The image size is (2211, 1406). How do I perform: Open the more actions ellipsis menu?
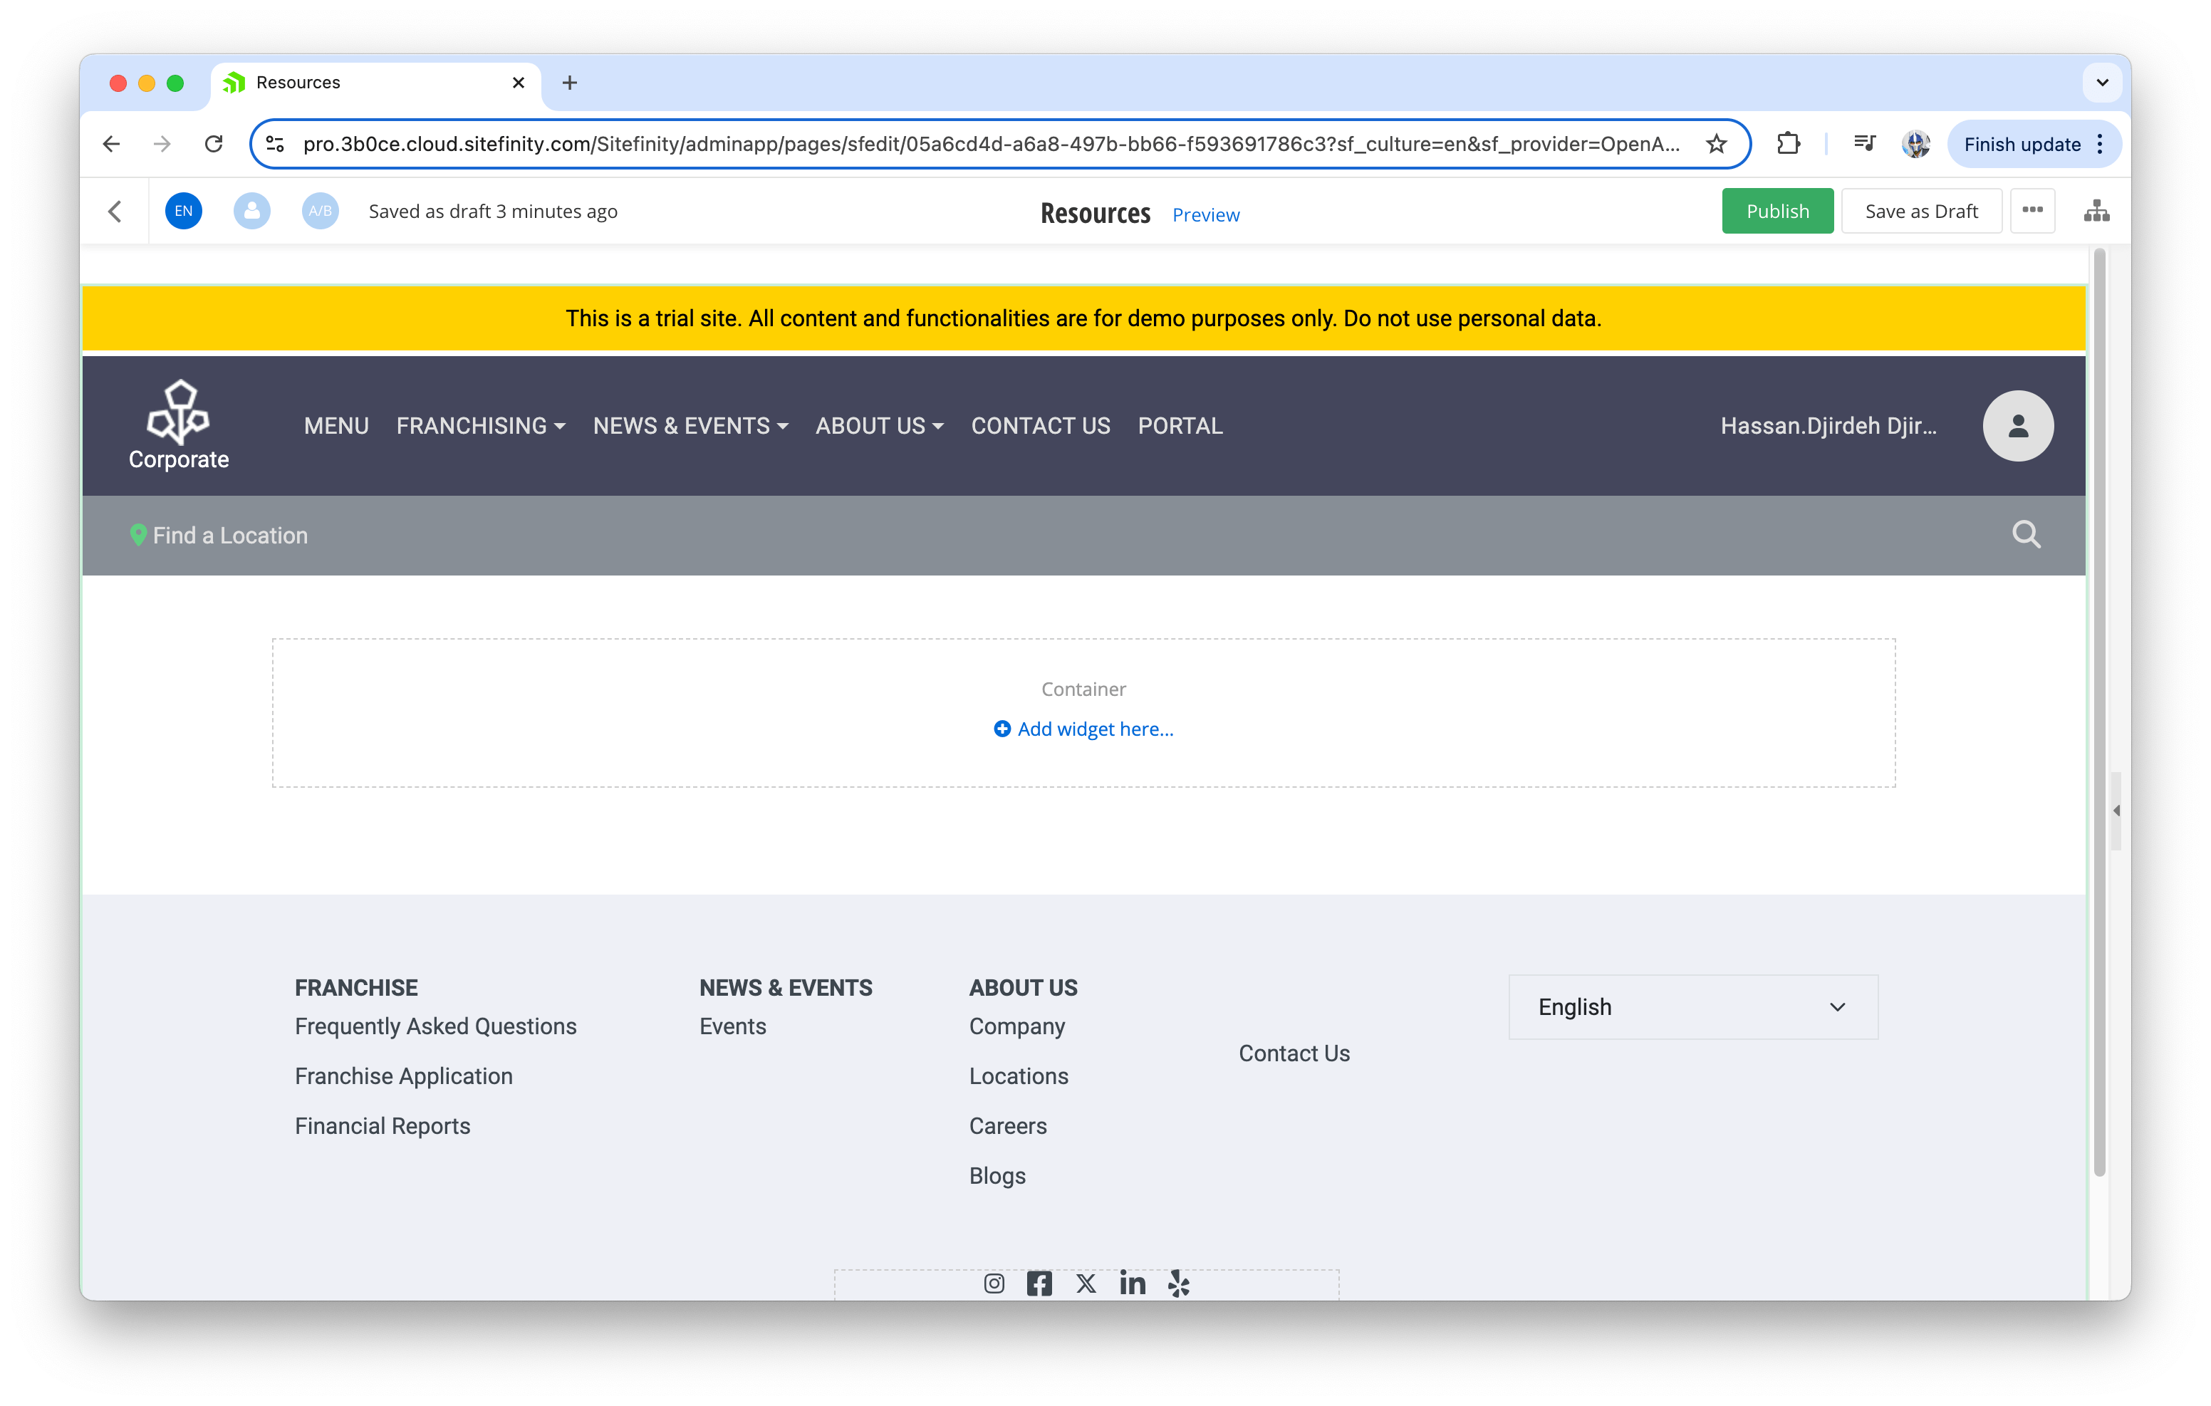point(2032,212)
